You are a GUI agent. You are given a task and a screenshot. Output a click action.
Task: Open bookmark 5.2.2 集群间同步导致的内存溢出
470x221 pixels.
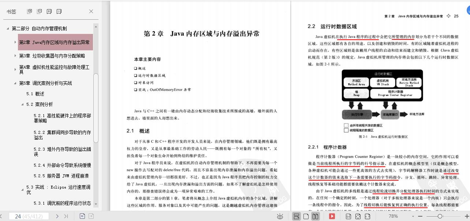point(62,135)
